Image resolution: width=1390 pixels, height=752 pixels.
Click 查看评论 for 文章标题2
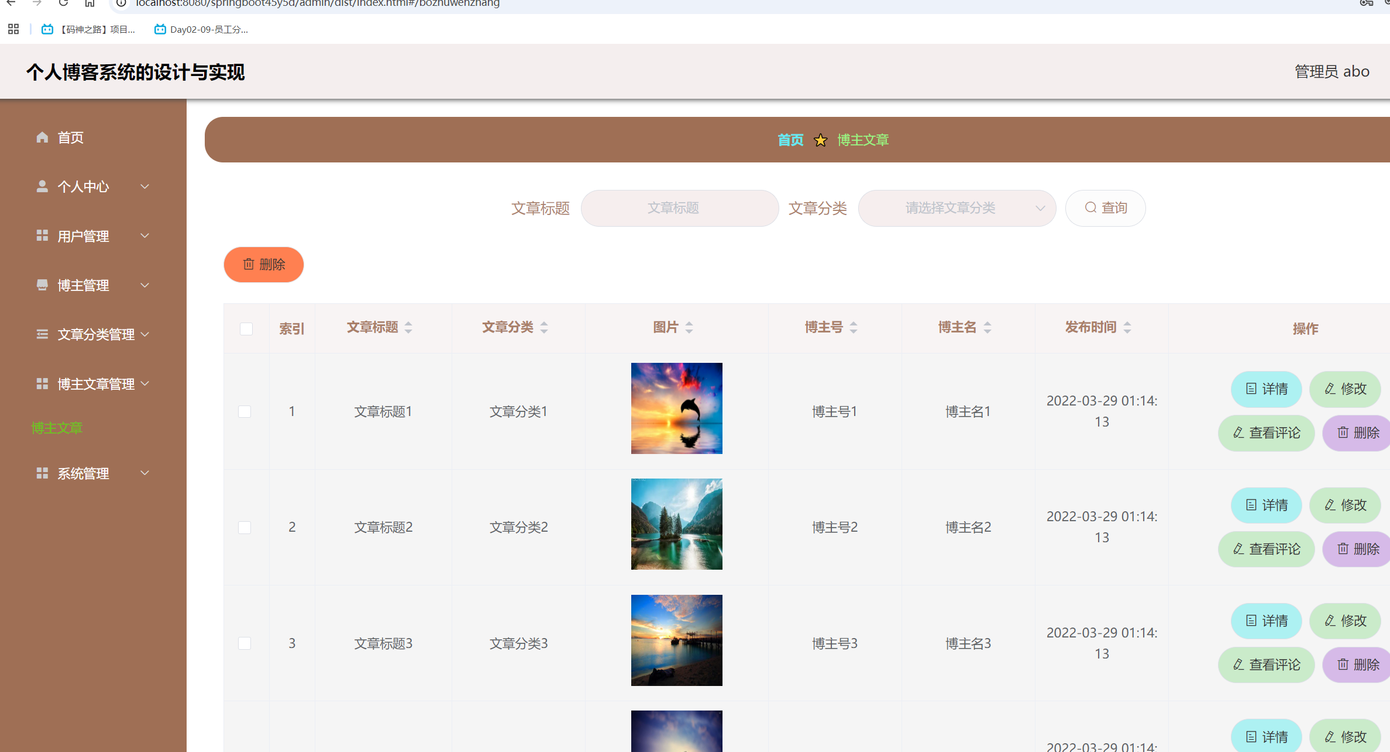[1266, 549]
